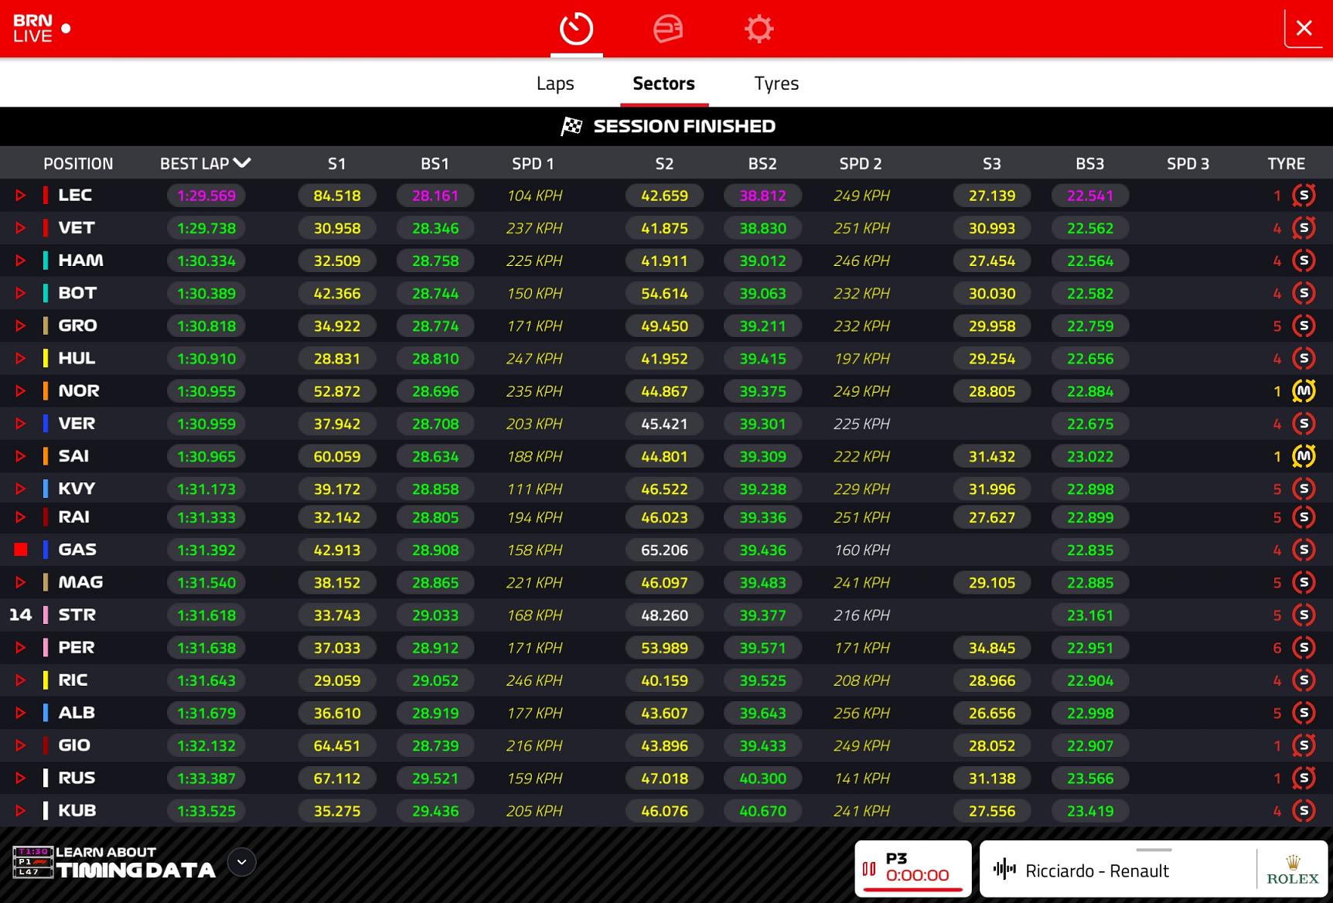Click the timing data thumbnail icon

click(32, 862)
